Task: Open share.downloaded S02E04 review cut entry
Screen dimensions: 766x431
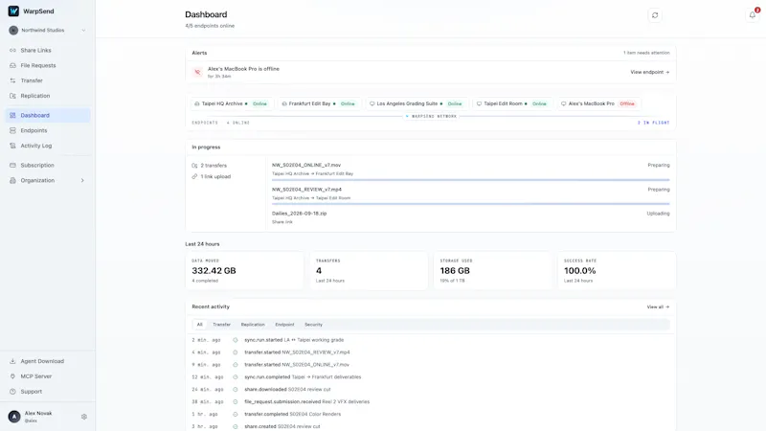Action: [430, 390]
